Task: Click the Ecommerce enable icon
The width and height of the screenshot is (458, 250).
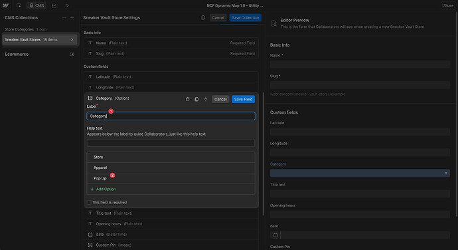Action: click(72, 54)
